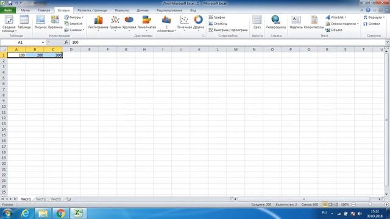This screenshot has width=390, height=219.
Task: Insert a Column sparkline (Столбец)
Action: coord(218,24)
